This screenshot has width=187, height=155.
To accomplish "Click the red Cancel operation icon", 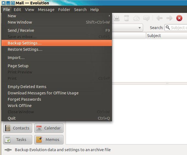I will click(179, 18).
